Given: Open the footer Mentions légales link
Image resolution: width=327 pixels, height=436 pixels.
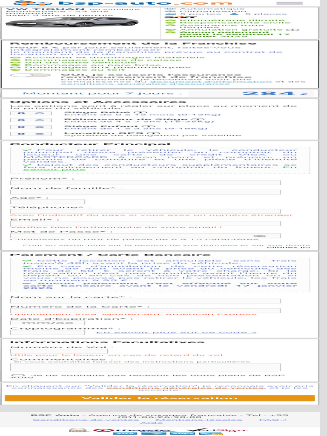Looking at the screenshot, I should [199, 419].
